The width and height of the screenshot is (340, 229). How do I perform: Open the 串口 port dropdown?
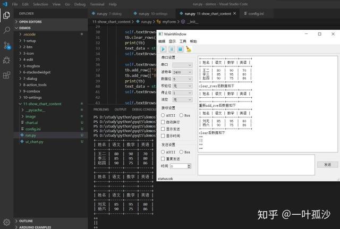tap(182, 65)
